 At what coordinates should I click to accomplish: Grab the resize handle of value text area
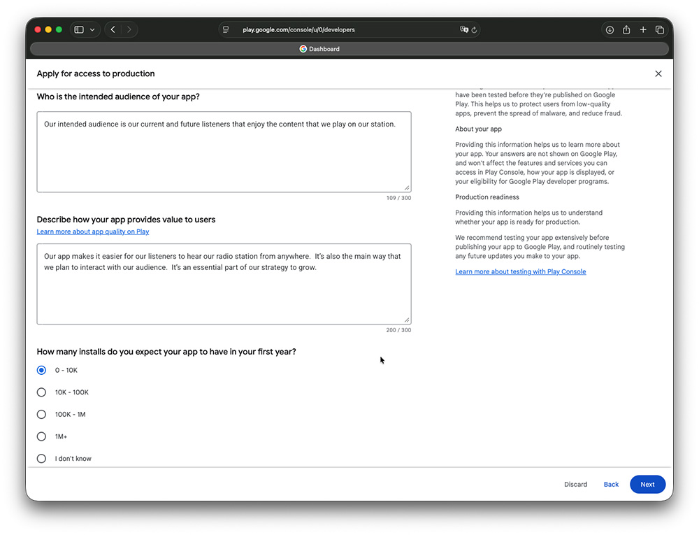407,320
